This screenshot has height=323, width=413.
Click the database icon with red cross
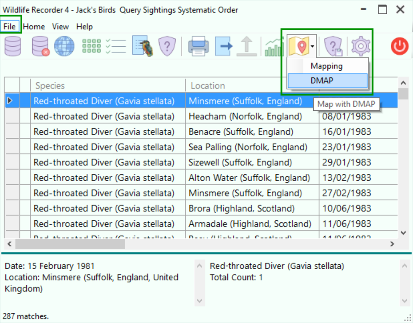click(x=40, y=46)
